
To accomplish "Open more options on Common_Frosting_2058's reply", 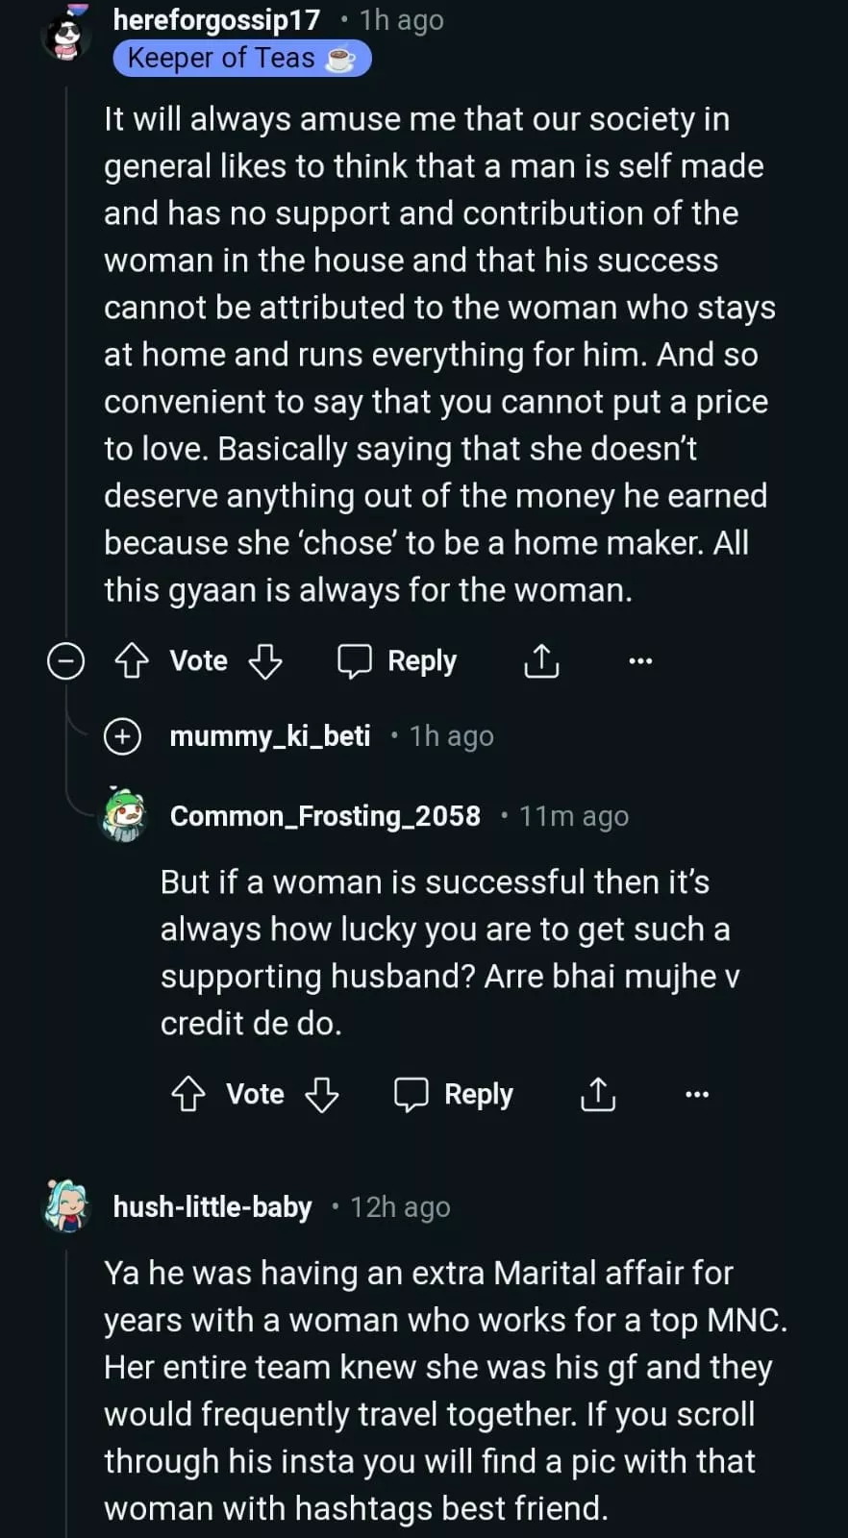I will (697, 1094).
